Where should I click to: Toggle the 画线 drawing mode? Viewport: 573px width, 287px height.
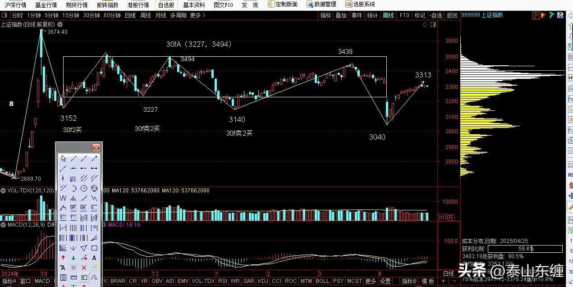click(x=388, y=15)
